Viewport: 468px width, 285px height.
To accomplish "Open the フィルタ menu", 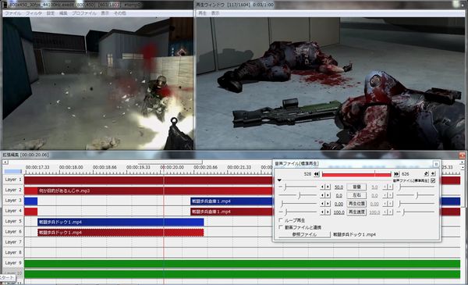I will click(x=34, y=13).
